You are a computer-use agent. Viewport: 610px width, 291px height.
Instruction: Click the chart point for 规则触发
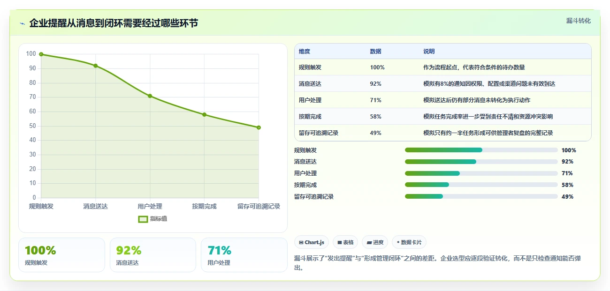[41, 54]
